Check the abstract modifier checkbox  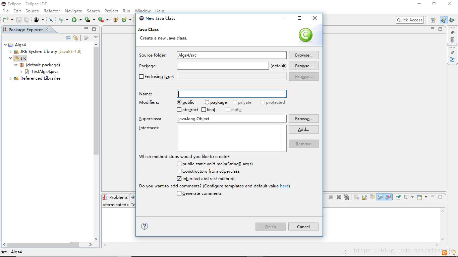click(x=179, y=110)
